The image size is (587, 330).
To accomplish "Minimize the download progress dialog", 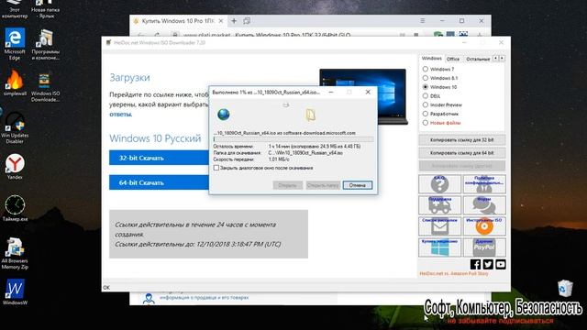I will (x=331, y=92).
